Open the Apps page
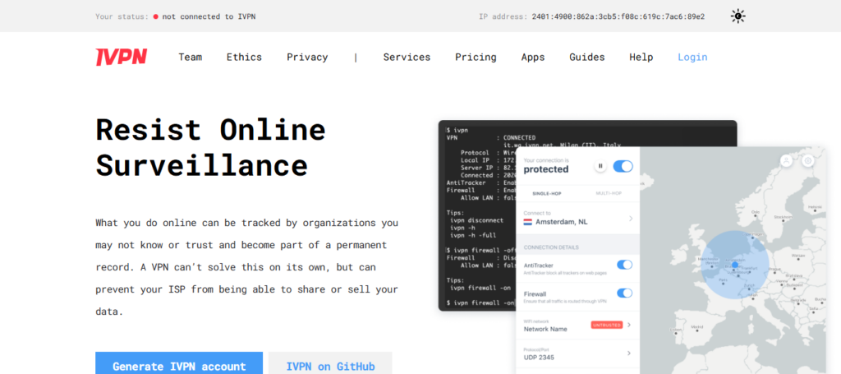Image resolution: width=841 pixels, height=374 pixels. click(x=533, y=57)
